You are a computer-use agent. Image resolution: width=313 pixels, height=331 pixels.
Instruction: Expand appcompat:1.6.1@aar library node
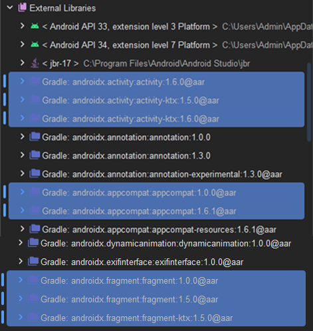22,210
